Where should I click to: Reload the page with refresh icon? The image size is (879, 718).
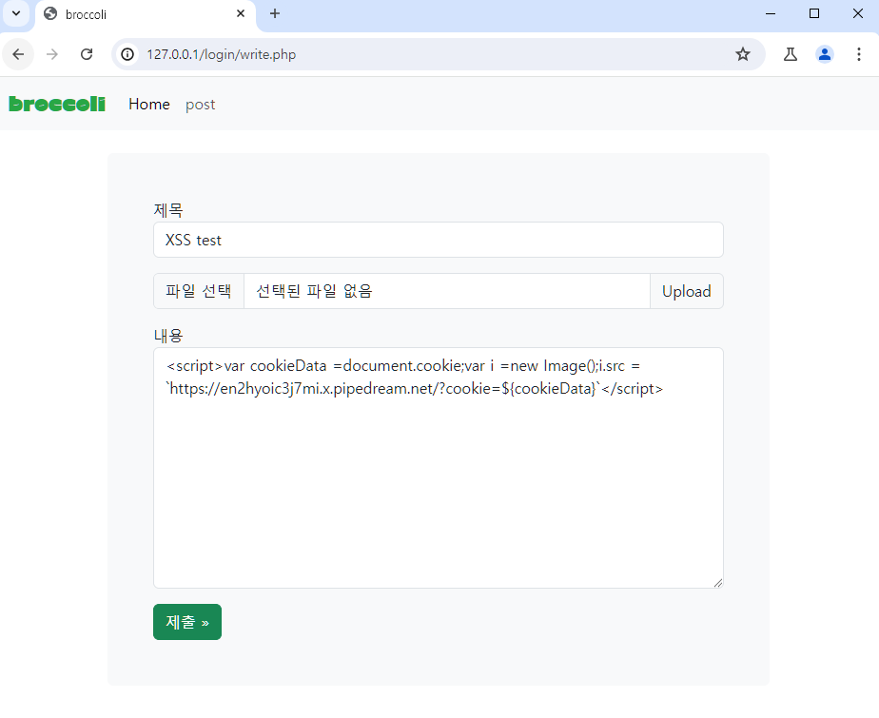tap(87, 54)
